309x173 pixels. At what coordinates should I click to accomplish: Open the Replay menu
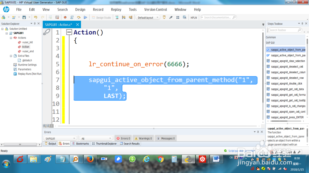click(116, 10)
